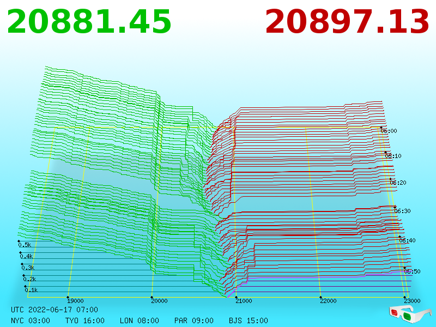Click the 3D anaglyph glasses icon
Viewport: 436px width, 327px height.
(x=410, y=314)
